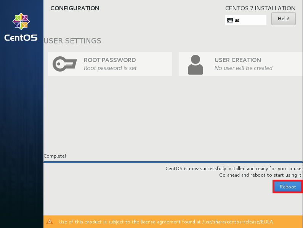Click 'Root password is set' text
The width and height of the screenshot is (303, 228).
(110, 68)
